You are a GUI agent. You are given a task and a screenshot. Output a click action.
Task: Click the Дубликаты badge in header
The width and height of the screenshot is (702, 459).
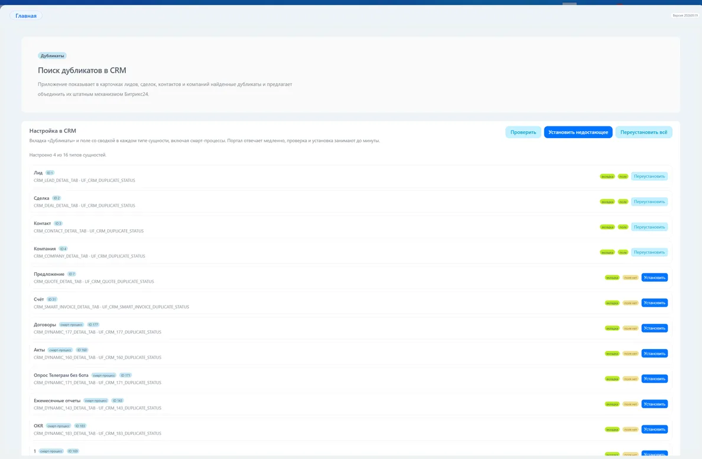(52, 56)
